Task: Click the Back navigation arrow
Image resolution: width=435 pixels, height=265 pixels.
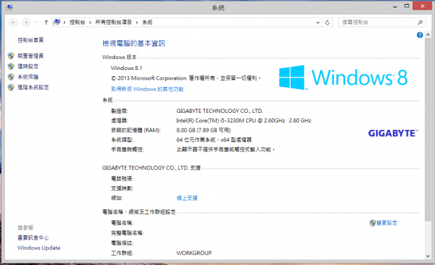Action: pyautogui.click(x=14, y=22)
